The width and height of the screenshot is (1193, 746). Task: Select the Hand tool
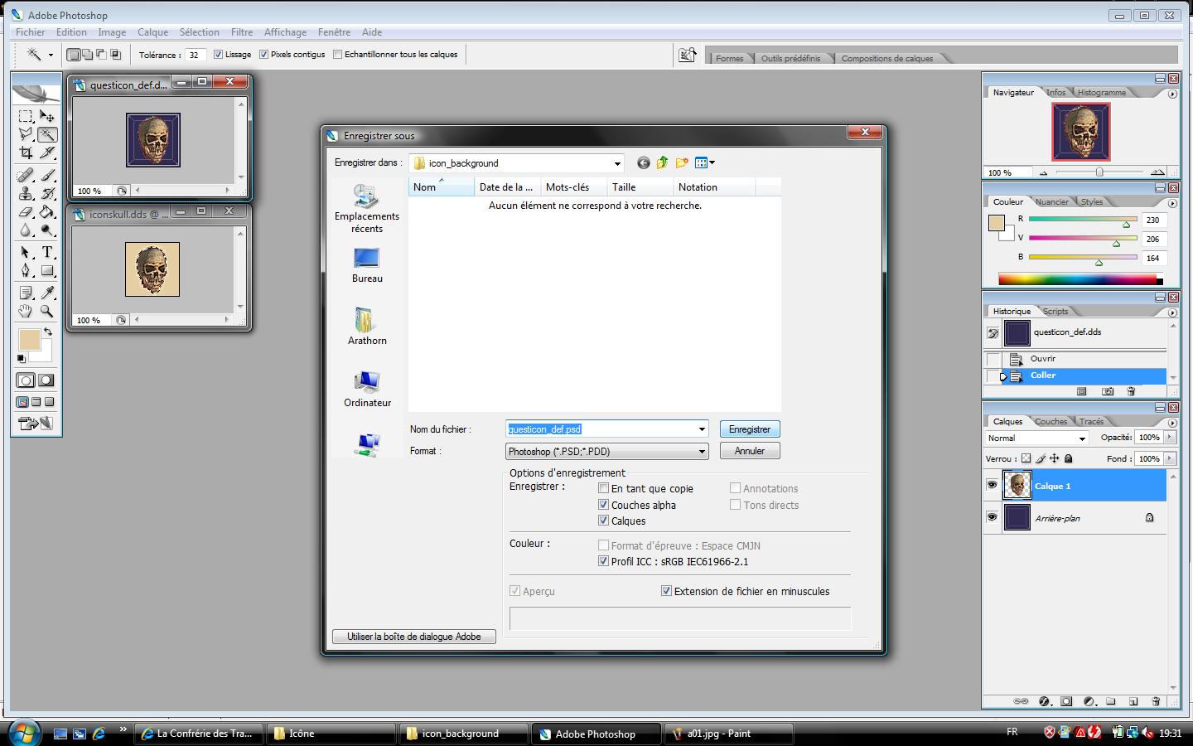pyautogui.click(x=26, y=311)
